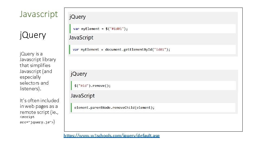Click the "Javascript" slide title

pyautogui.click(x=39, y=14)
